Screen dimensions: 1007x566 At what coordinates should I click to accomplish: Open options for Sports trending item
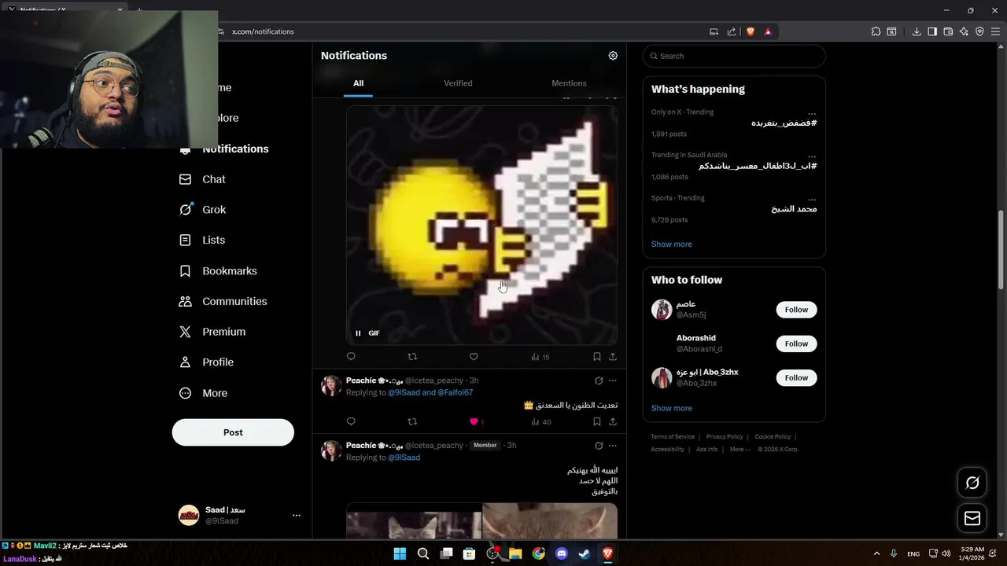pos(812,200)
